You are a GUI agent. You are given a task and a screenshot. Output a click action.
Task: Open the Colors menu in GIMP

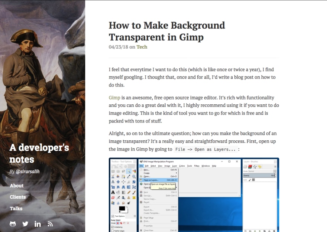182,166
